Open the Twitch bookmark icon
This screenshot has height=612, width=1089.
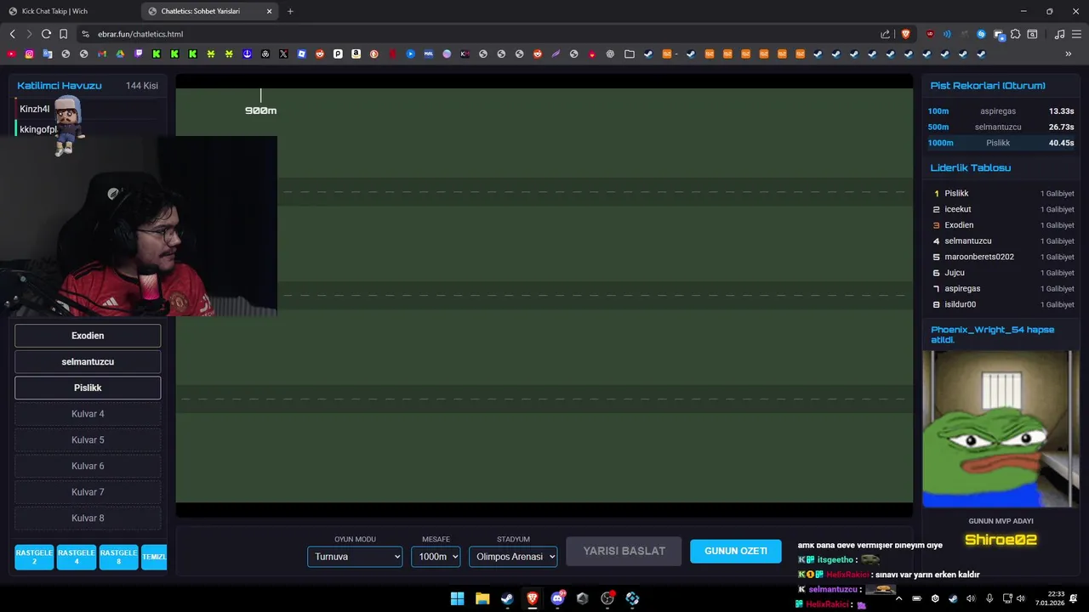tap(138, 54)
